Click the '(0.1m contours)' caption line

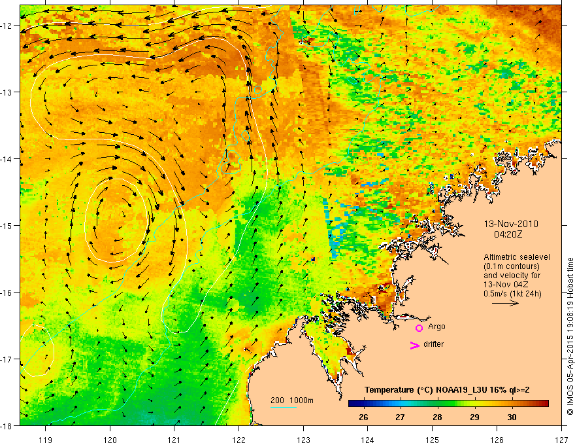point(512,266)
